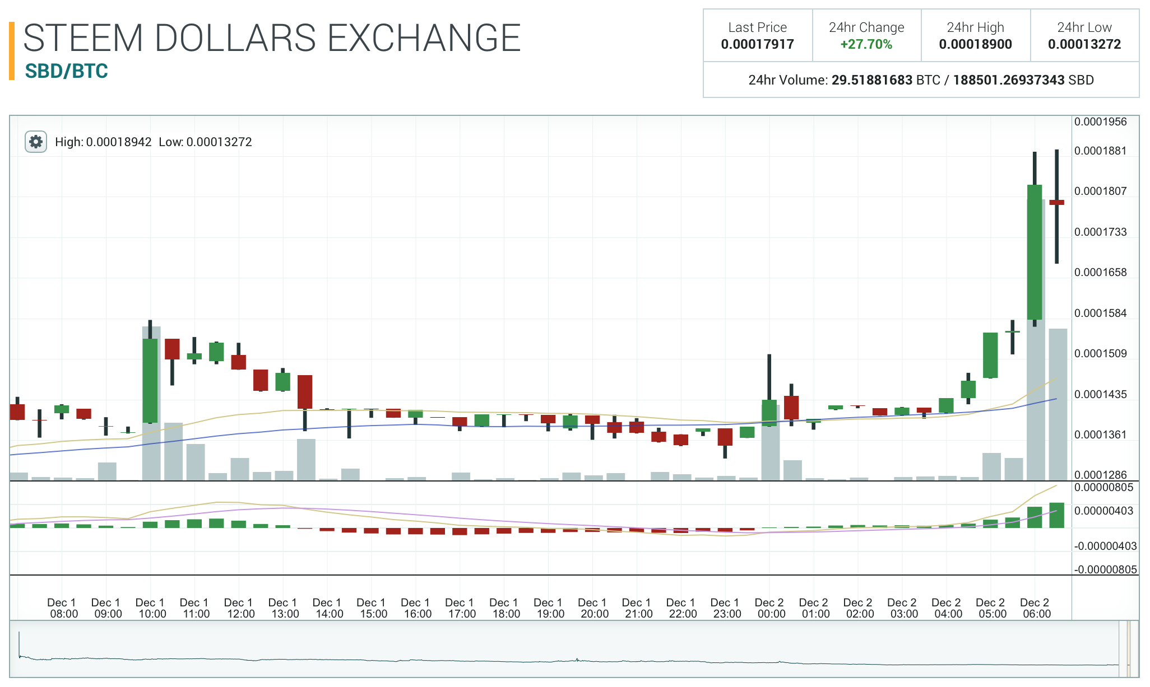The height and width of the screenshot is (687, 1150).
Task: Click the red candle at chart's right edge
Action: click(1056, 202)
